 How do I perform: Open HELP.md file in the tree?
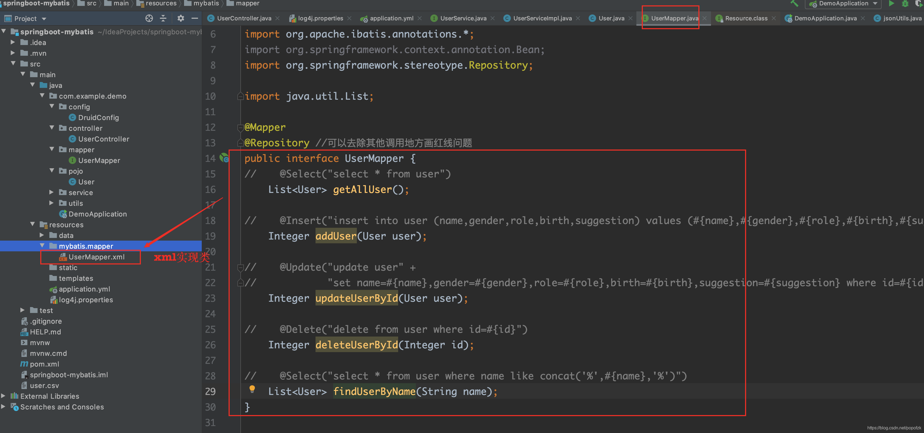click(x=45, y=332)
